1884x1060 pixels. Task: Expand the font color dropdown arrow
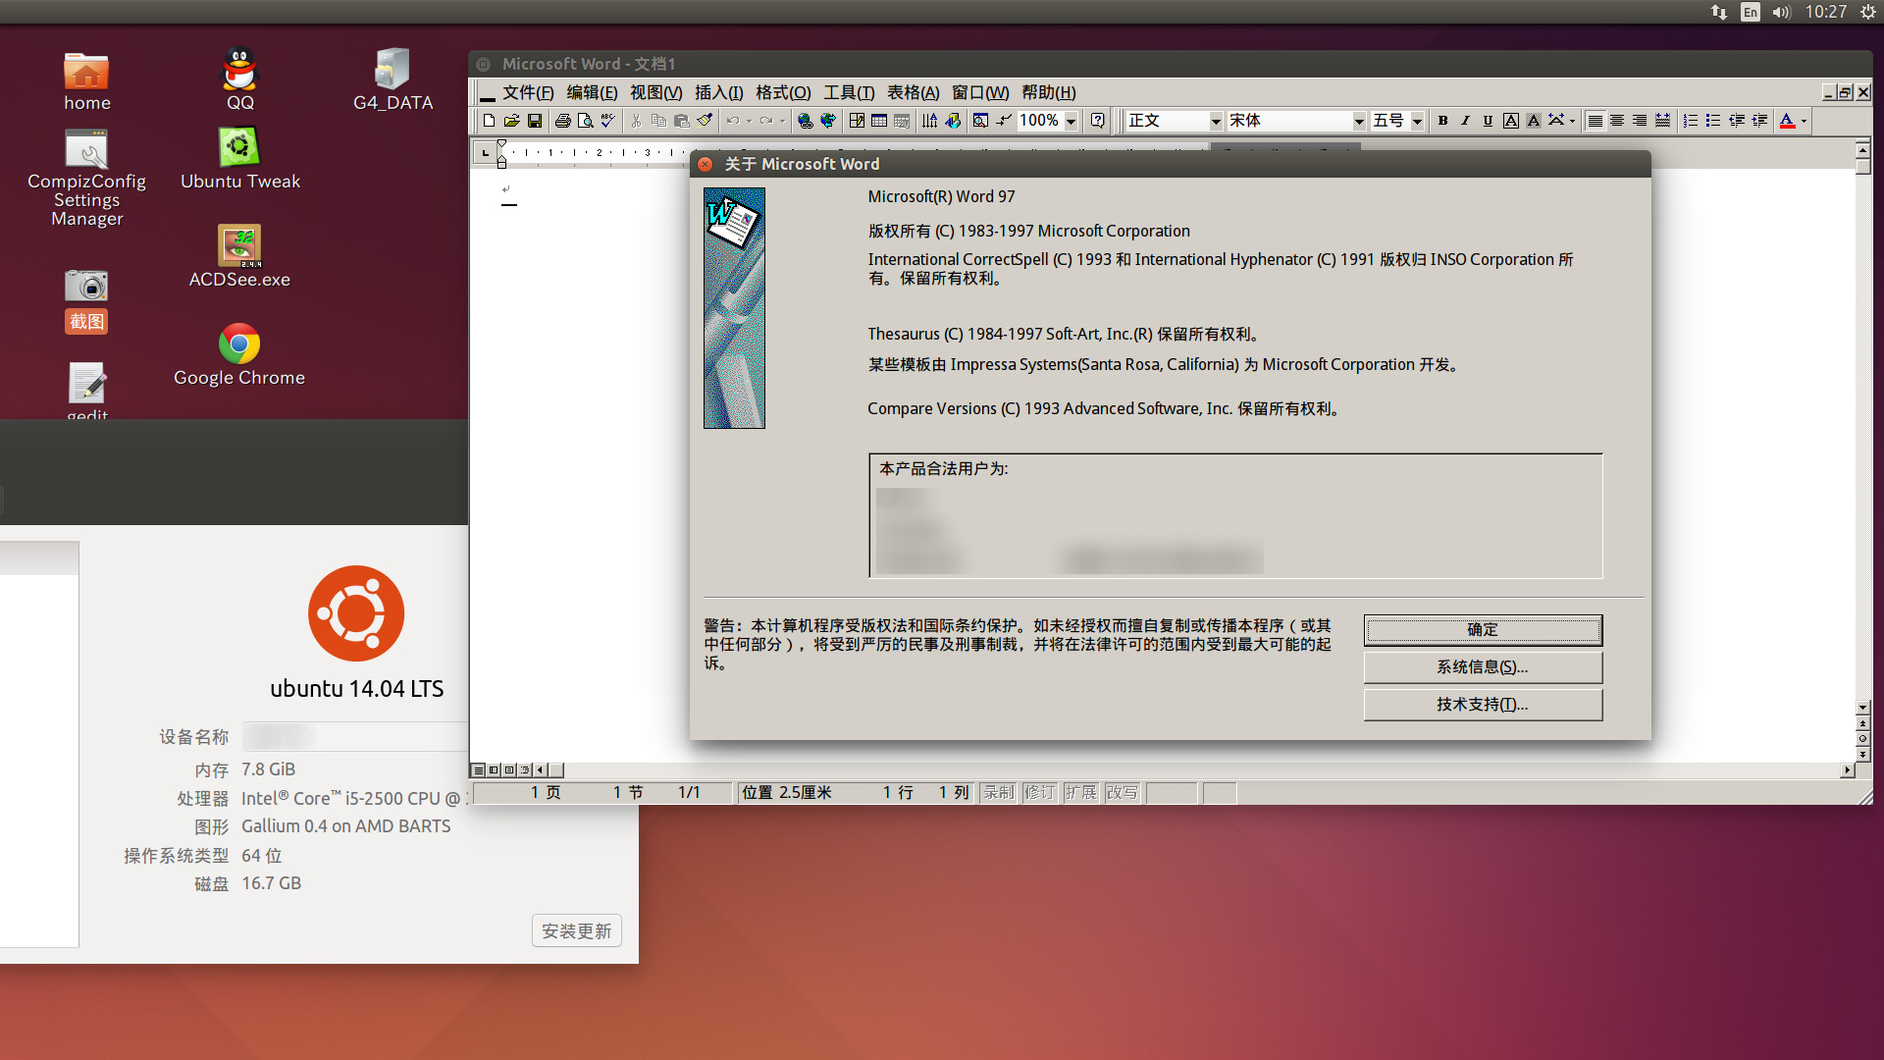click(x=1804, y=121)
